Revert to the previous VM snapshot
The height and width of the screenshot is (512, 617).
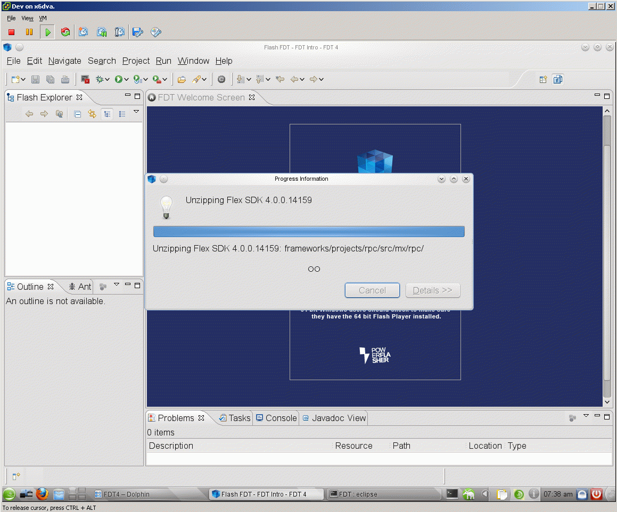pyautogui.click(x=102, y=32)
